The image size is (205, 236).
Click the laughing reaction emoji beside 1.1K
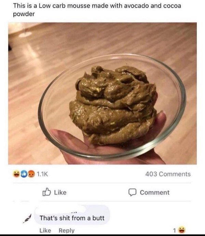[x=16, y=174]
